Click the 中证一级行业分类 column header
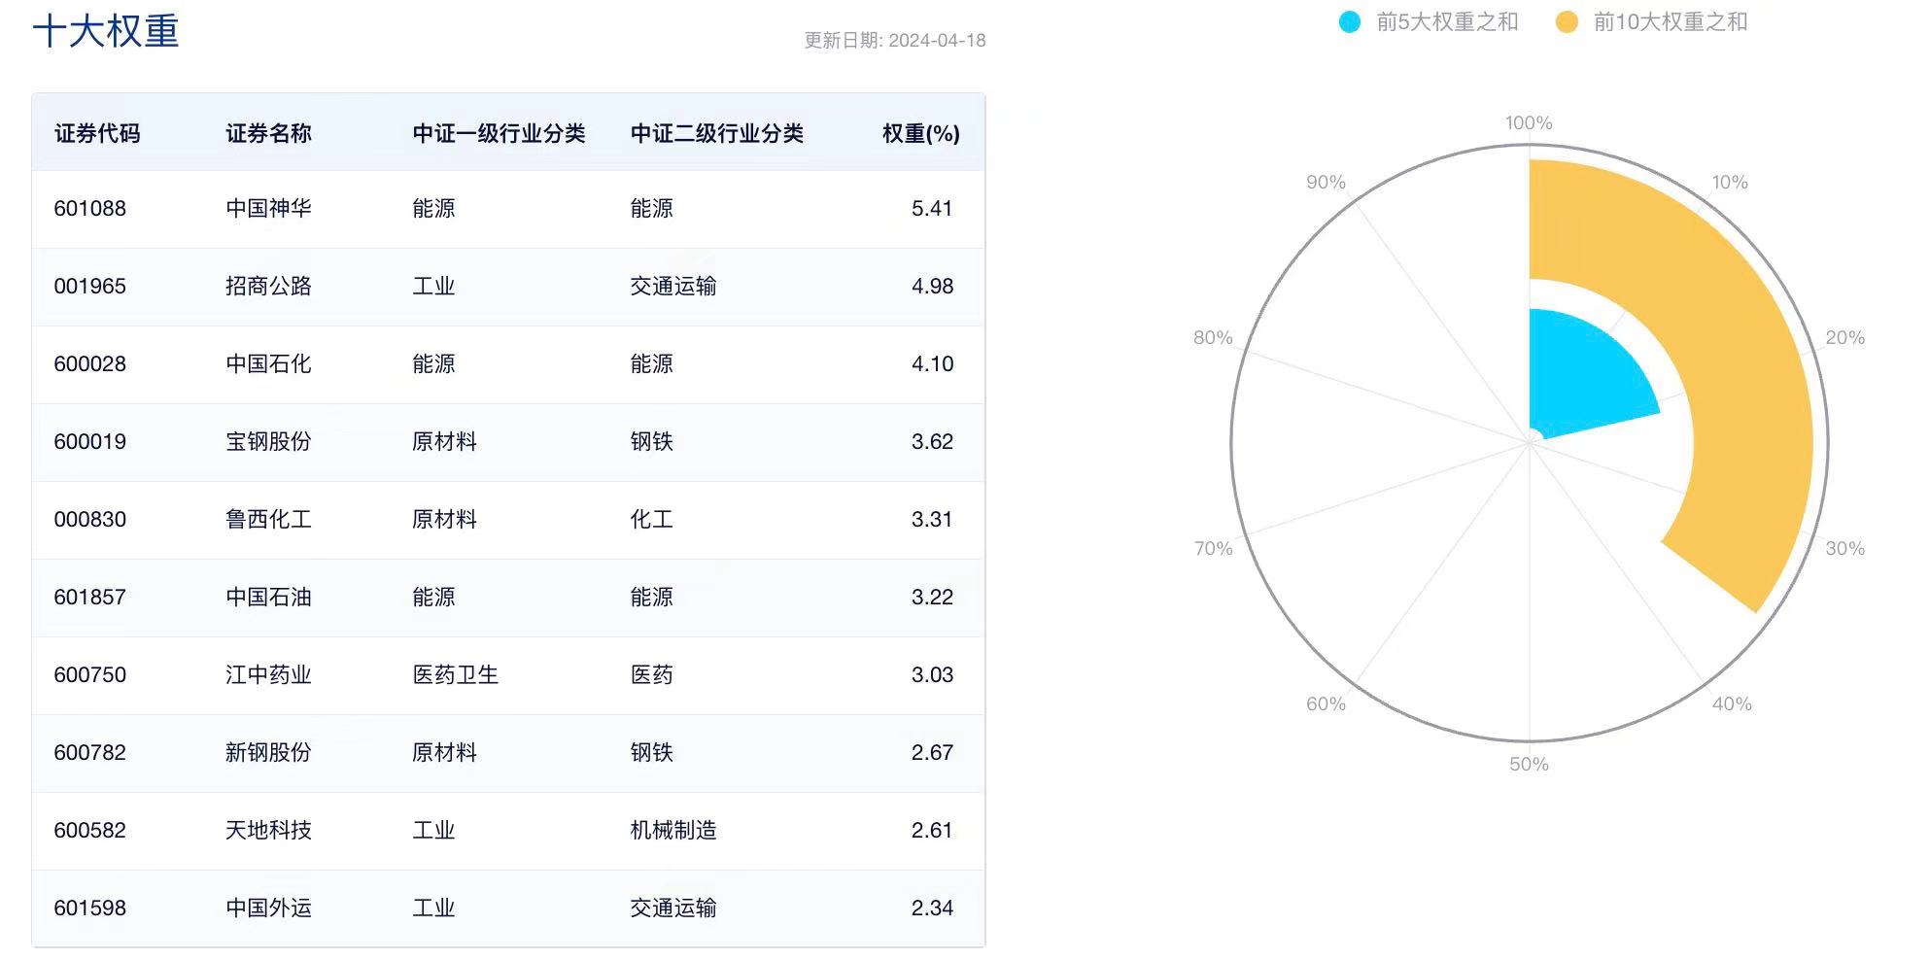 (500, 134)
